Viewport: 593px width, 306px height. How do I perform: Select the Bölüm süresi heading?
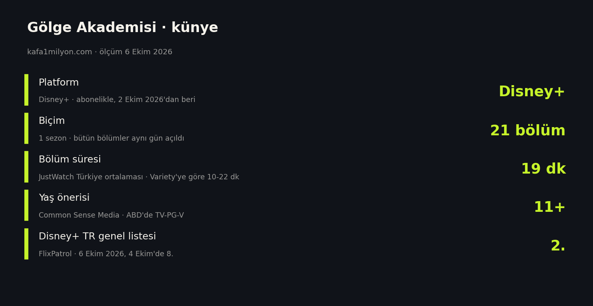coord(70,160)
